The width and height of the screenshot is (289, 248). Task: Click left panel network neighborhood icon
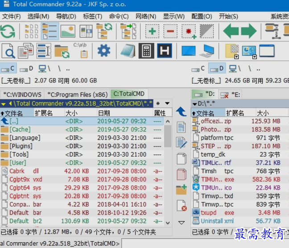coord(44,69)
